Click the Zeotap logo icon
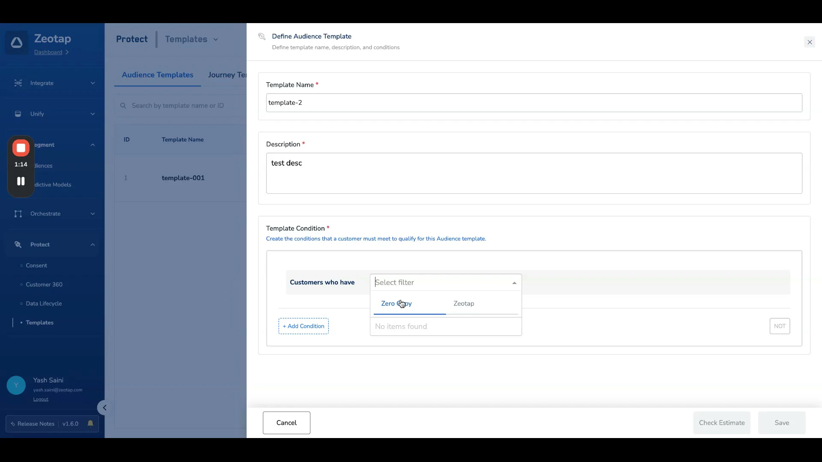The height and width of the screenshot is (462, 822). [x=17, y=43]
